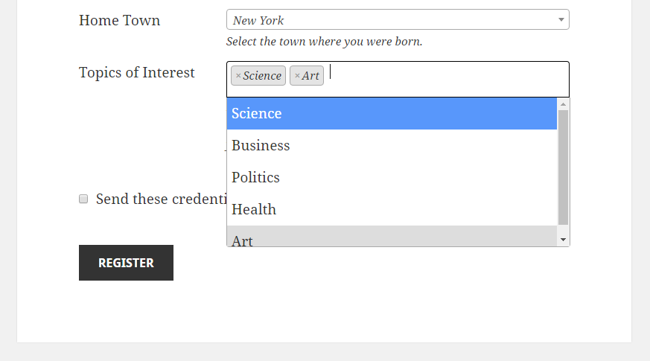
Task: Click the town where you were born hint
Action: tap(324, 42)
